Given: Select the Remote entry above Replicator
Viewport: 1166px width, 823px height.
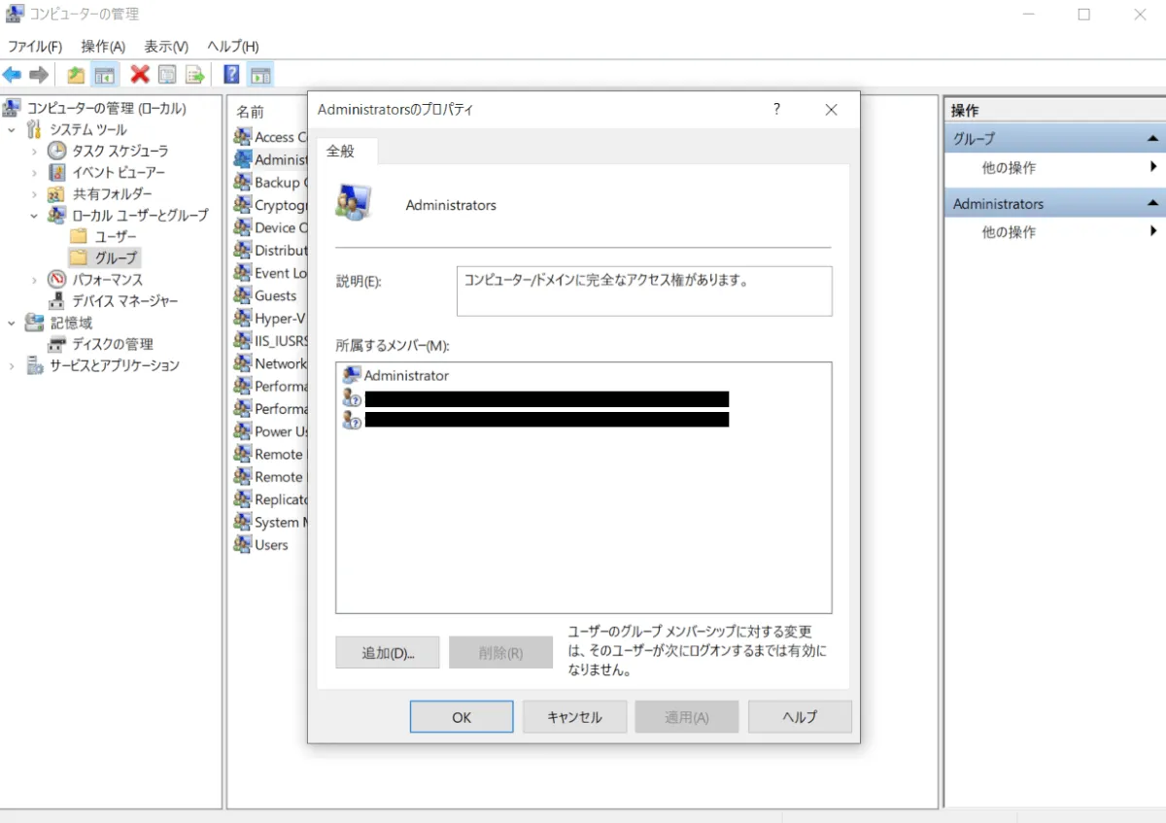Looking at the screenshot, I should point(270,477).
